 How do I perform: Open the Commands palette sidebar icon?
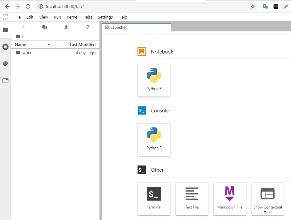[x=5, y=64]
